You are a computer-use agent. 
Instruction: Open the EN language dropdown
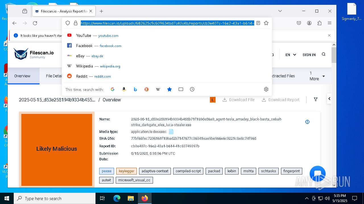291,55
